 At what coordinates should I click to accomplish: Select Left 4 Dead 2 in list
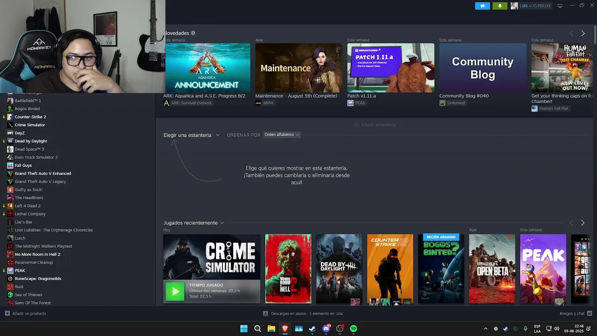coord(28,206)
